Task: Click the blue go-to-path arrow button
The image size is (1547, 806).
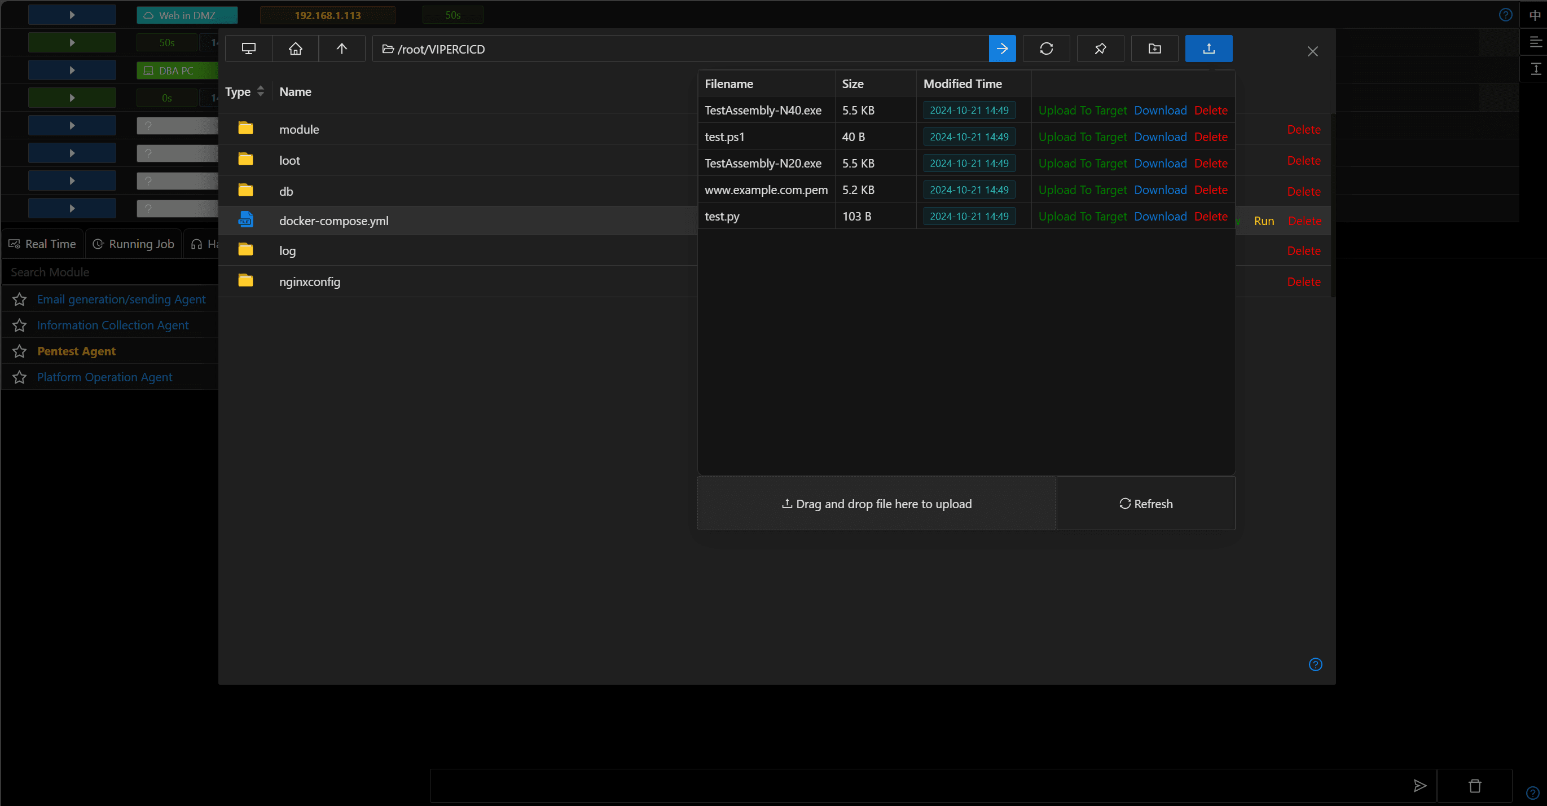Action: (x=1003, y=49)
